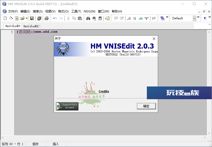Click the Go to line icon
212x147 pixels.
click(107, 18)
